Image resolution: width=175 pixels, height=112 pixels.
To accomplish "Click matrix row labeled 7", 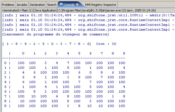I will tap(64, 96).
